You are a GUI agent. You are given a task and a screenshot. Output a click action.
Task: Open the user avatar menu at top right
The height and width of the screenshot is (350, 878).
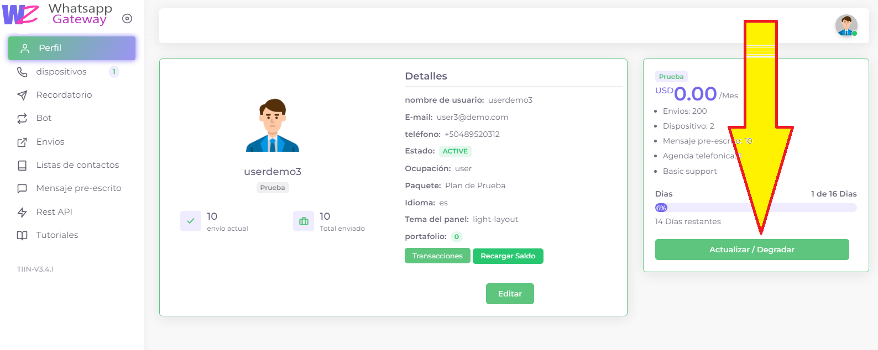tap(846, 25)
